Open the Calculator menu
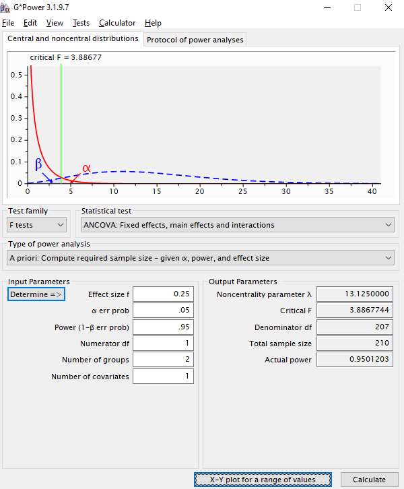Viewport: 404px width, 489px height. pos(117,23)
